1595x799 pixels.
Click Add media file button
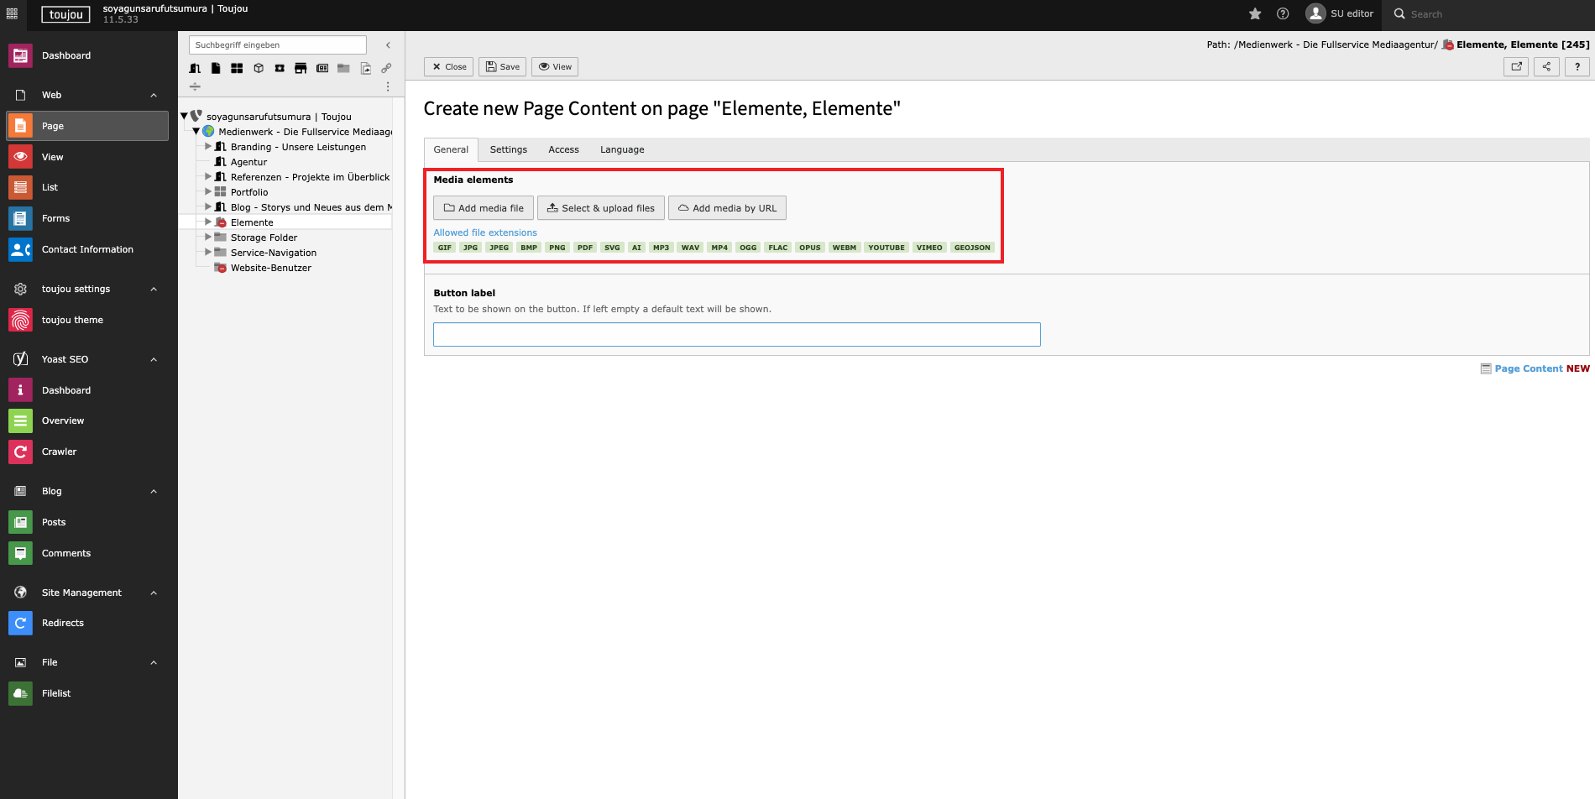click(x=484, y=208)
